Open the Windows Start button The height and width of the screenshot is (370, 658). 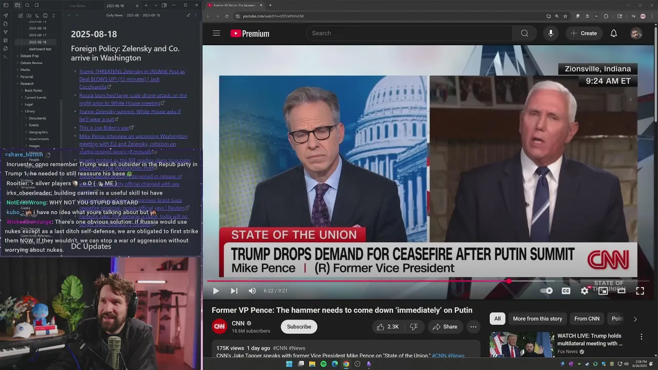(x=289, y=364)
